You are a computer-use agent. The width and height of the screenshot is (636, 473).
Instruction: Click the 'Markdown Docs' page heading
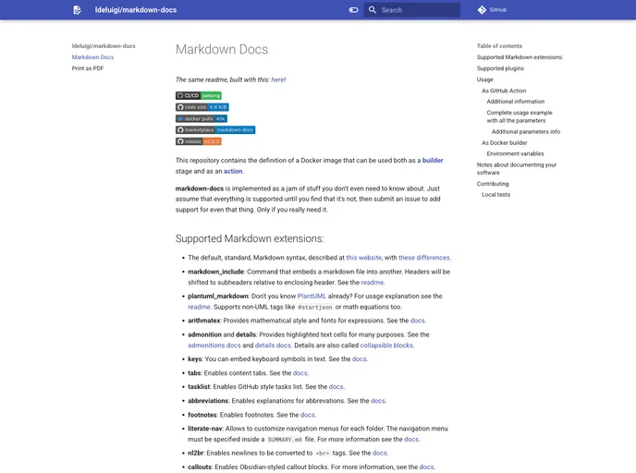coord(222,50)
